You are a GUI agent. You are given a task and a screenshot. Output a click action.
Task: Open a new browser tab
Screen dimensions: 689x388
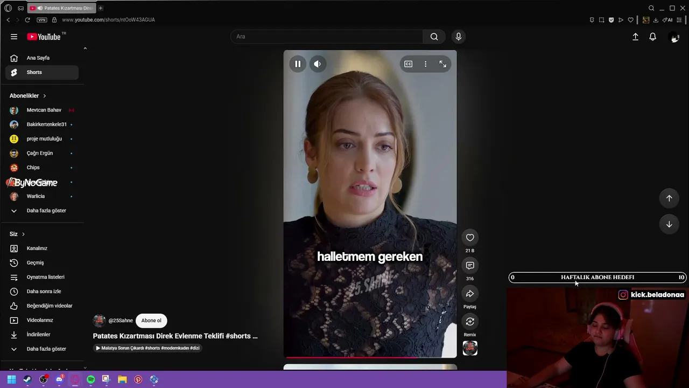point(101,8)
